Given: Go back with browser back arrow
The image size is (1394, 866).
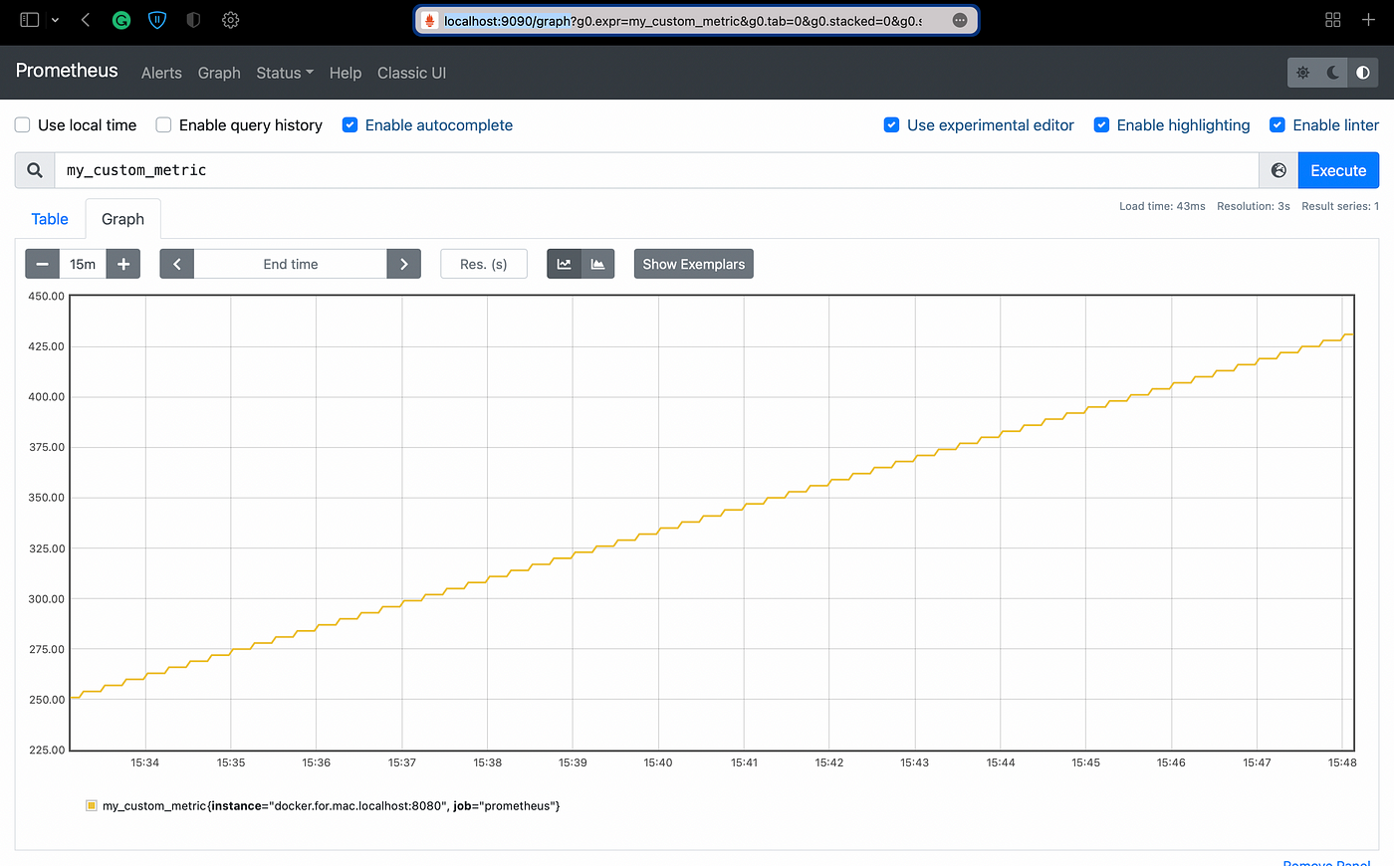Looking at the screenshot, I should (x=86, y=20).
